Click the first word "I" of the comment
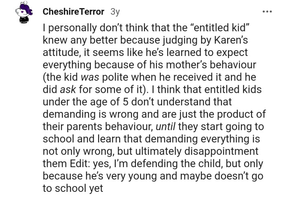This screenshot has width=285, height=200. click(44, 28)
